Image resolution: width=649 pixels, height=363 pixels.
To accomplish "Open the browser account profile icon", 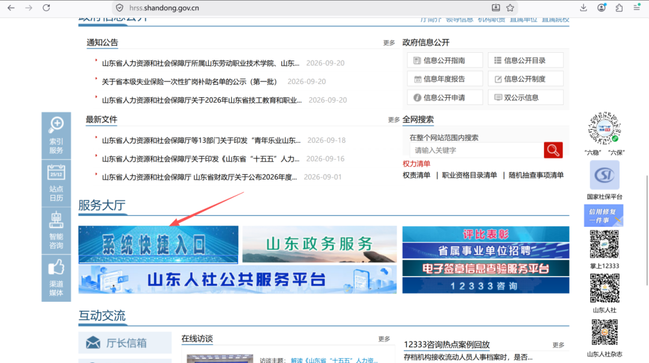I will [x=602, y=8].
